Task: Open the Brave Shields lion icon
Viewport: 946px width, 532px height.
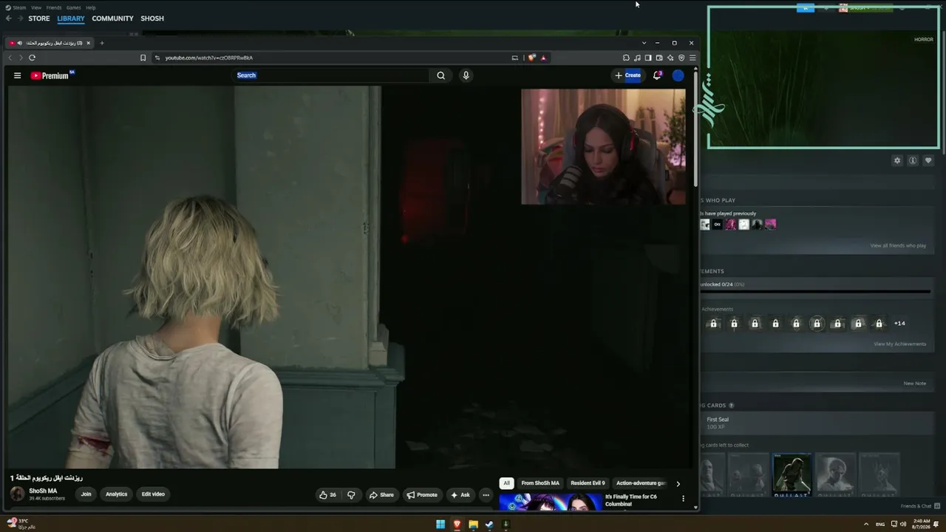Action: click(531, 58)
